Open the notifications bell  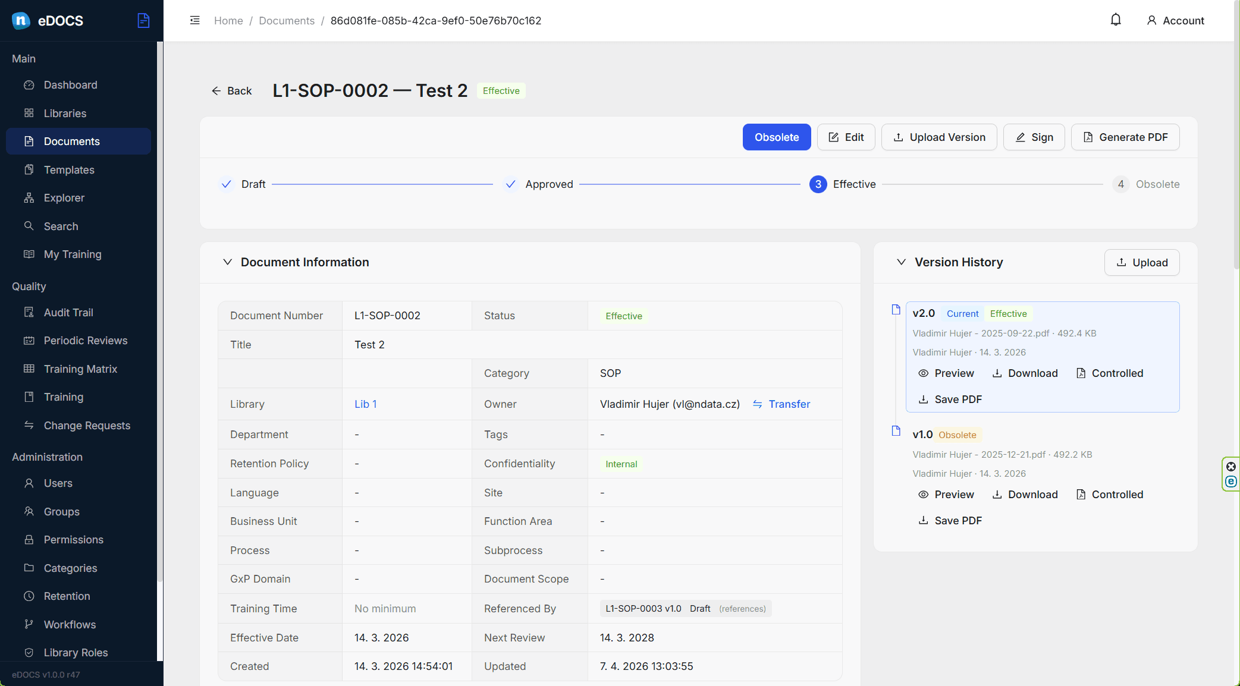pyautogui.click(x=1116, y=20)
